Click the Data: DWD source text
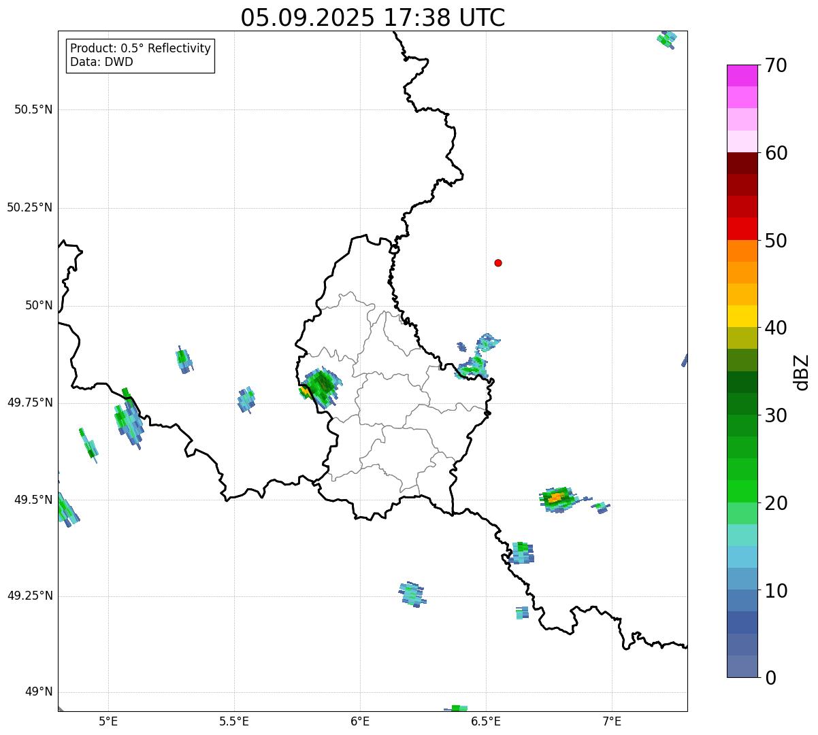The height and width of the screenshot is (735, 818). coord(101,62)
